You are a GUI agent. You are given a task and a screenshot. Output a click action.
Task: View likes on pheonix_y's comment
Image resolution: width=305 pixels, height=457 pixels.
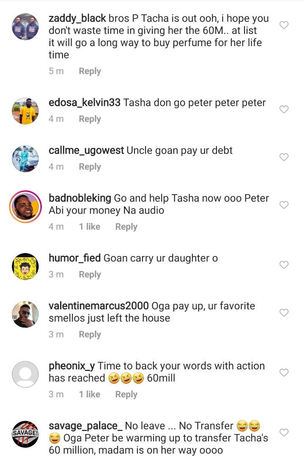(x=89, y=394)
